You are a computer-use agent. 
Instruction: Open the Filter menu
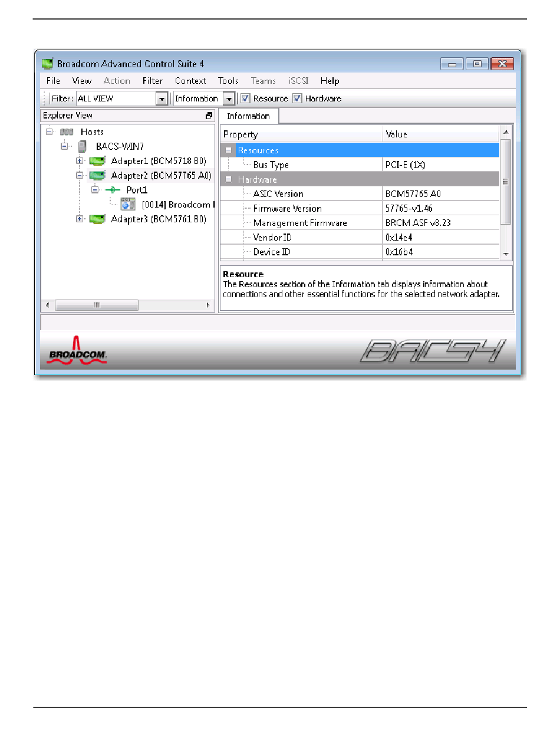[153, 81]
